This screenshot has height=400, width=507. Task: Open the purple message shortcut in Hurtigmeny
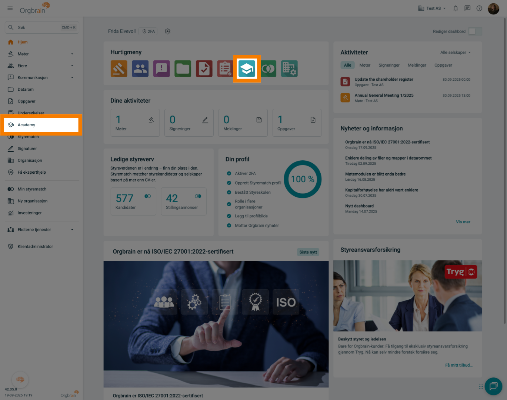(x=161, y=69)
